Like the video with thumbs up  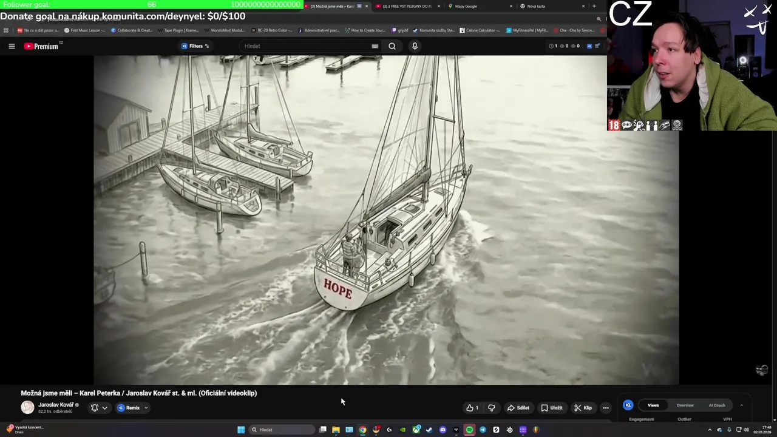click(472, 408)
